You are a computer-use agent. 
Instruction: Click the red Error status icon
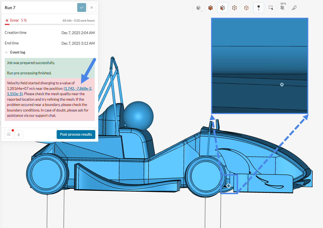point(7,21)
